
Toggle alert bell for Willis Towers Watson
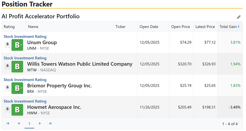click(7, 67)
